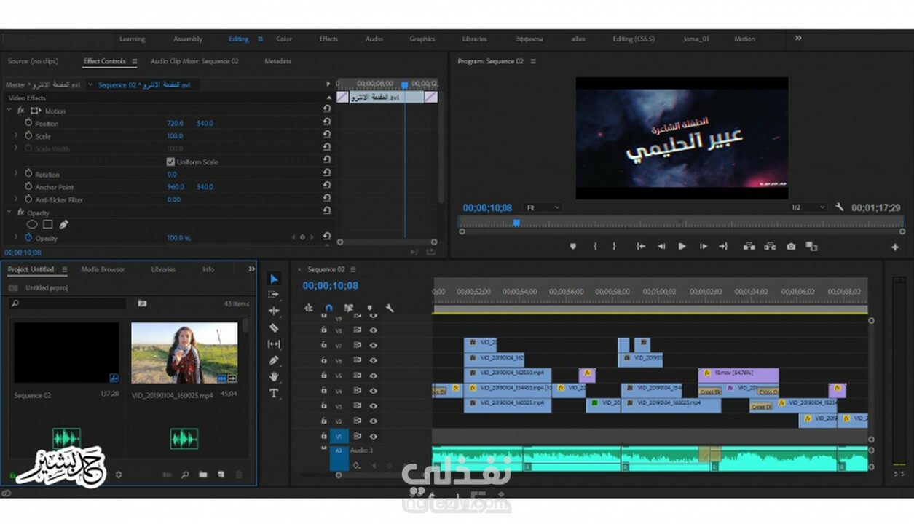Expand the Rotation property
The height and width of the screenshot is (524, 914).
(16, 173)
